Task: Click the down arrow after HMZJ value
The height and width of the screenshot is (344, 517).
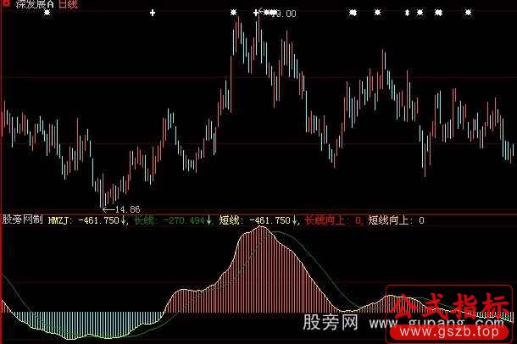Action: (x=125, y=220)
